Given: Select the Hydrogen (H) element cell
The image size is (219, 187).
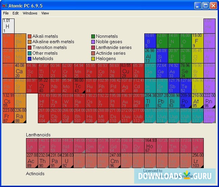Looking at the screenshot, I should pos(8,26).
